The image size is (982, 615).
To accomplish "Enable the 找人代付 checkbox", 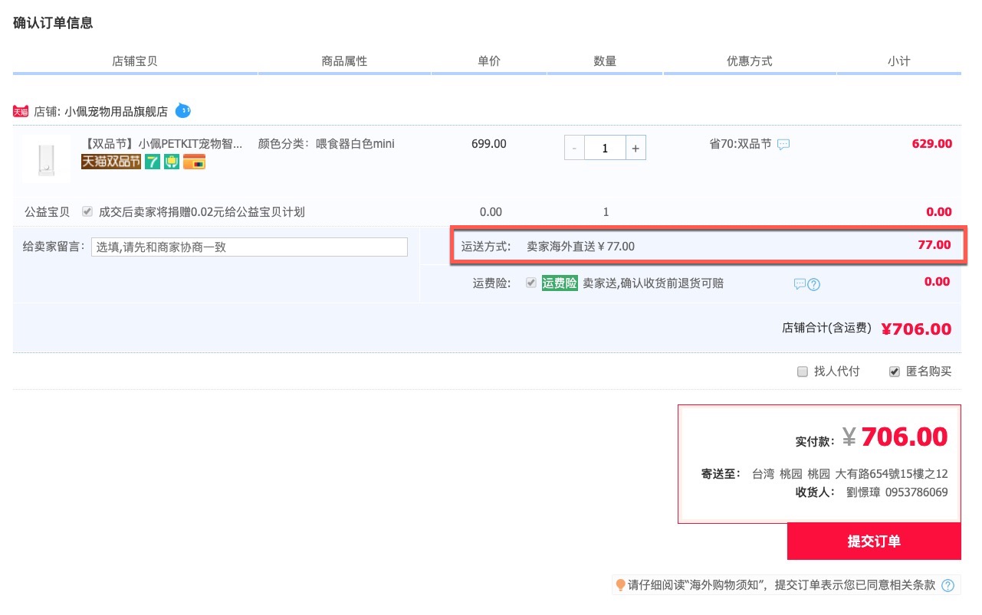I will (x=803, y=371).
